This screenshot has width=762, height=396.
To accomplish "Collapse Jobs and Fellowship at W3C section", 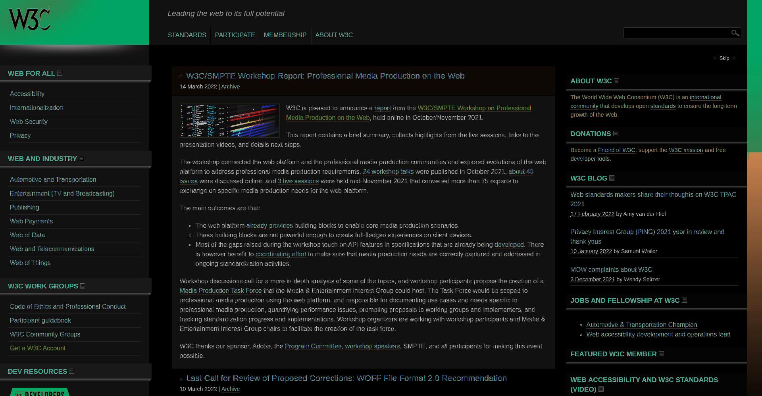I will (x=685, y=300).
